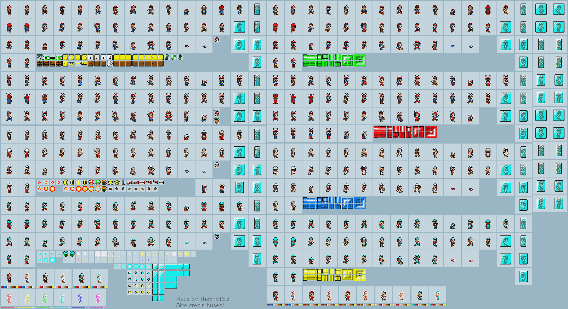The width and height of the screenshot is (568, 309).
Task: Select the first green beanstalk vine sprite
Action: 167,57
